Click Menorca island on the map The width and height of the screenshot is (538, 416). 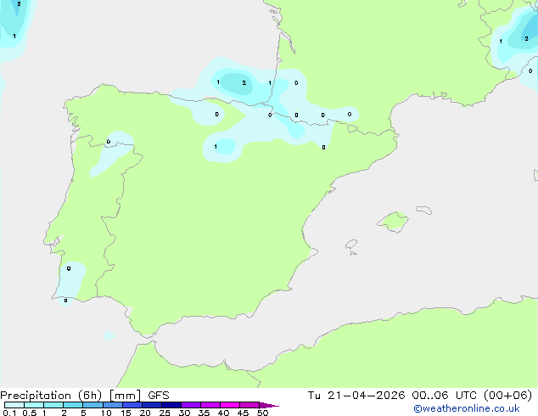click(423, 210)
